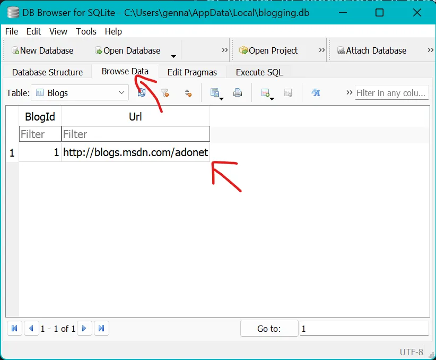Expand the save table dropdown arrow
Viewport: 436px width, 360px height.
(222, 99)
